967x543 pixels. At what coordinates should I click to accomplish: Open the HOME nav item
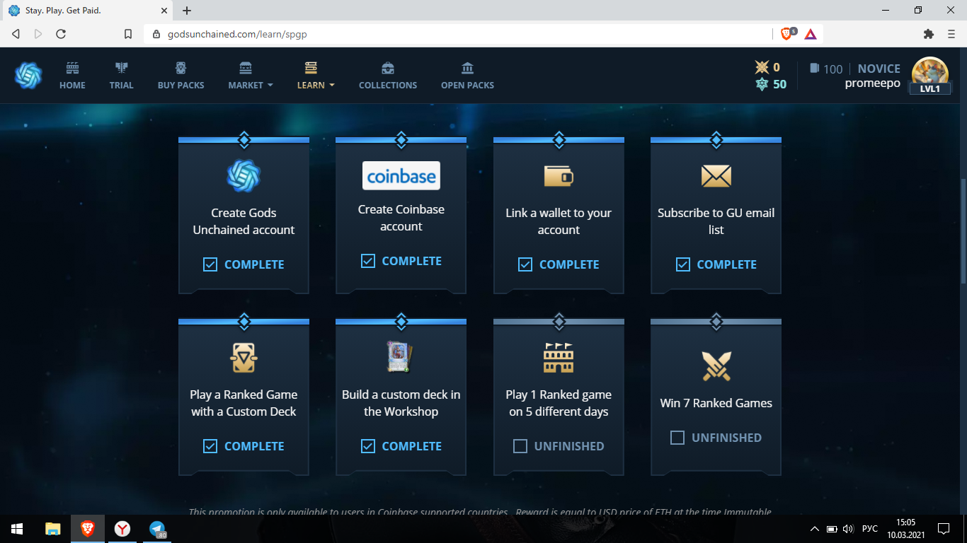coord(72,76)
